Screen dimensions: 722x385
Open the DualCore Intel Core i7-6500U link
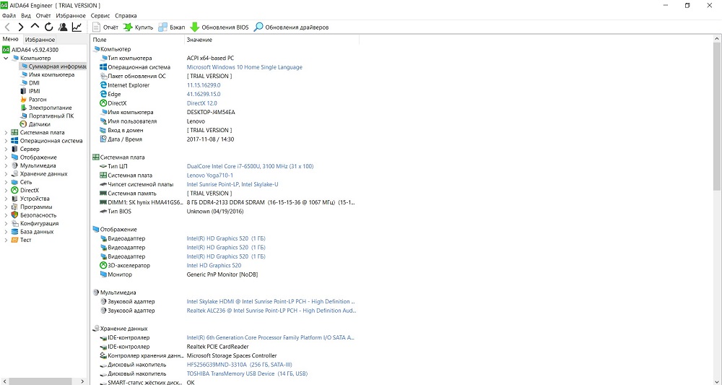point(250,166)
